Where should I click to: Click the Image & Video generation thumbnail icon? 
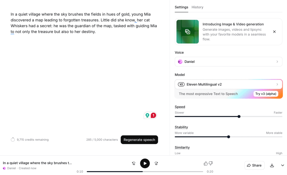187,32
